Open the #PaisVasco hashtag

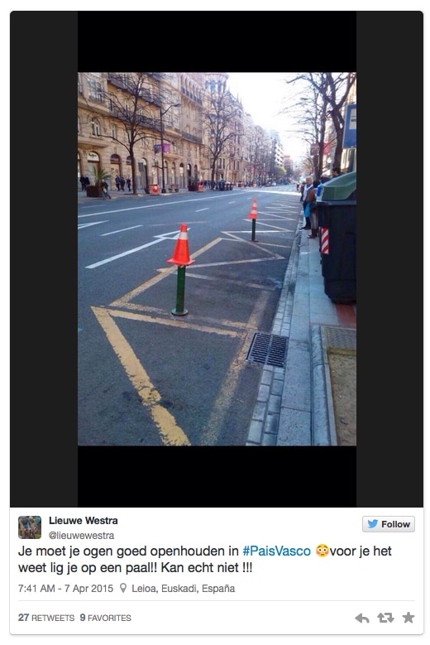(x=277, y=551)
